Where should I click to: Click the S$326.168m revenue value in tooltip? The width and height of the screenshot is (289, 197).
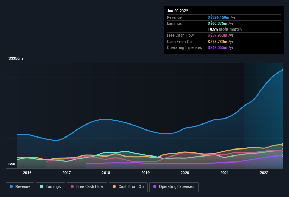[218, 17]
